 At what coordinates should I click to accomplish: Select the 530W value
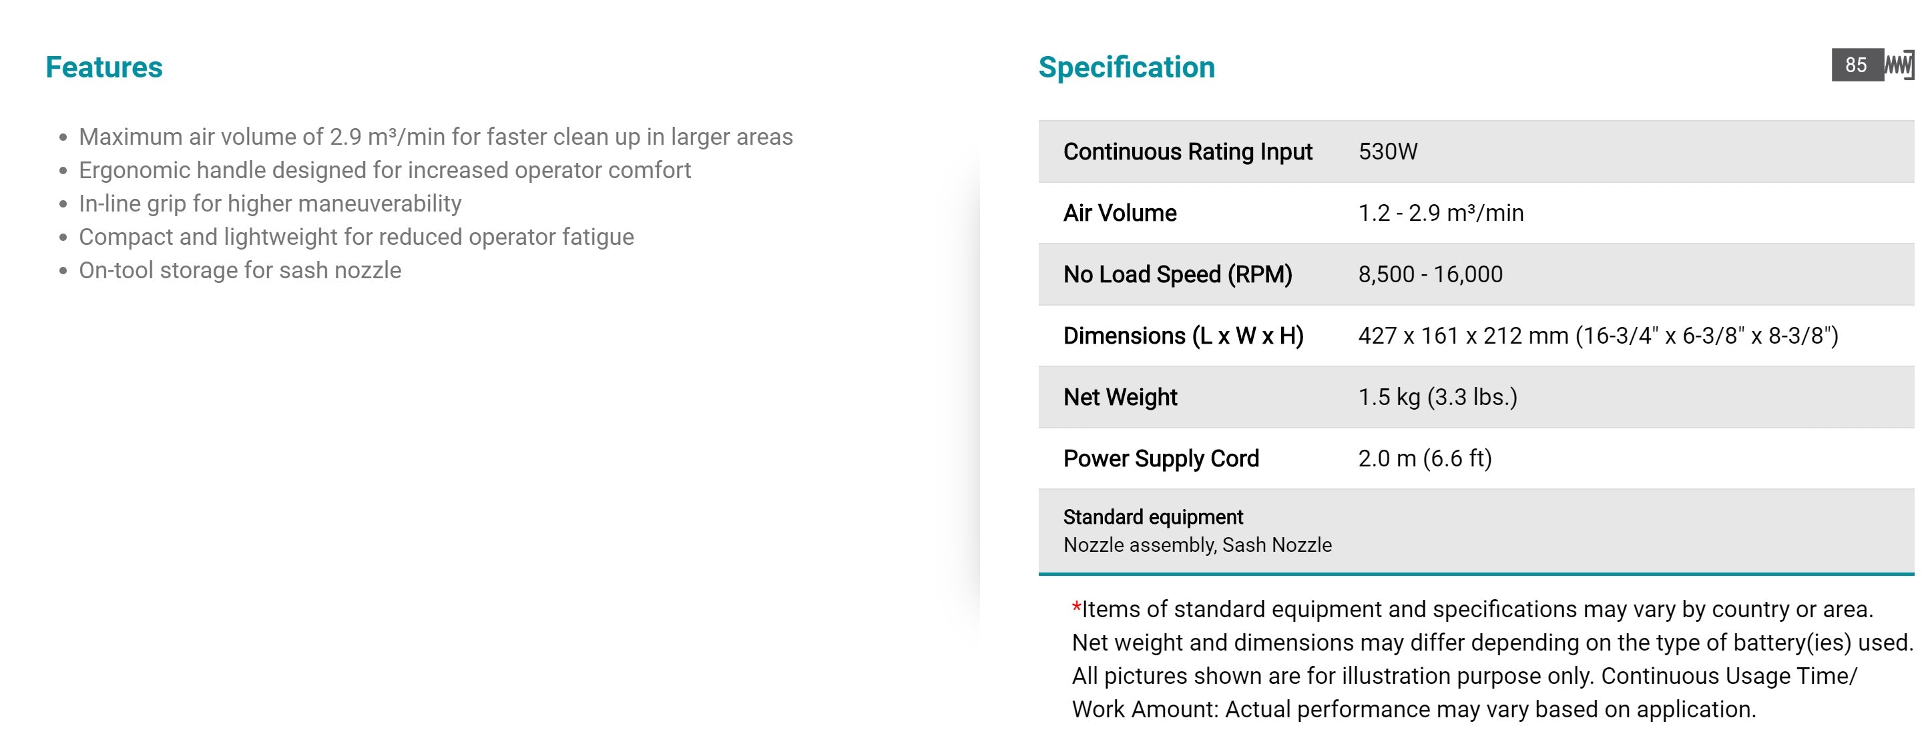tap(1387, 152)
